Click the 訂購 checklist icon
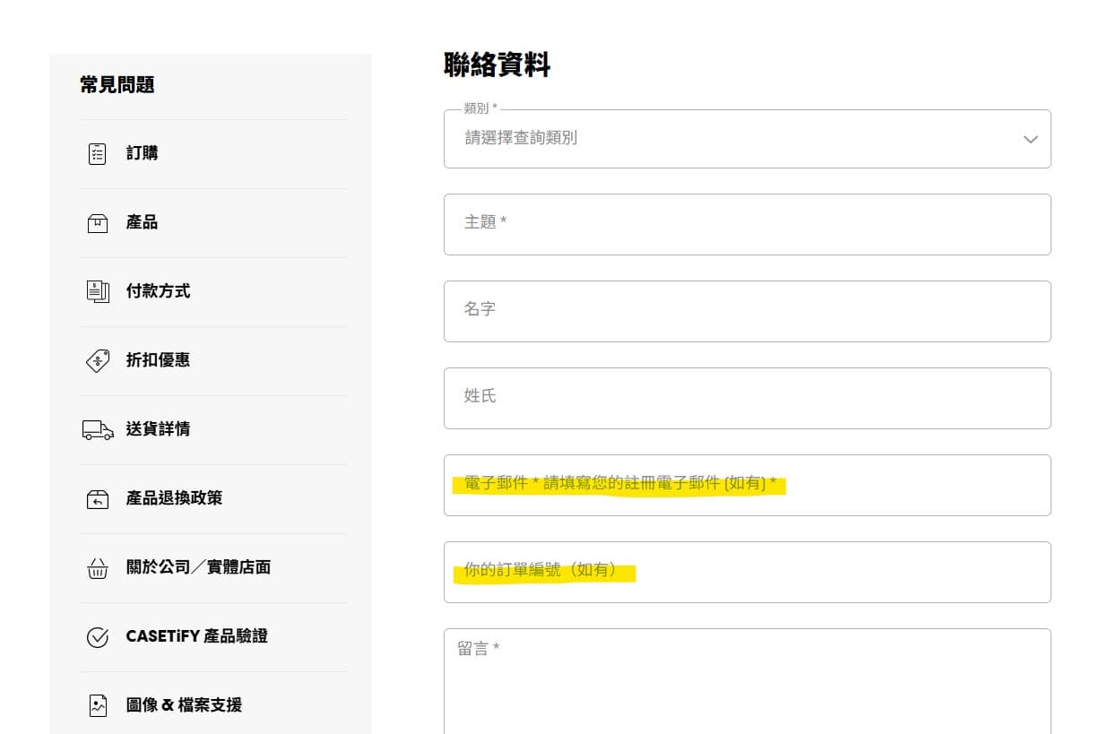1099x734 pixels. point(97,153)
